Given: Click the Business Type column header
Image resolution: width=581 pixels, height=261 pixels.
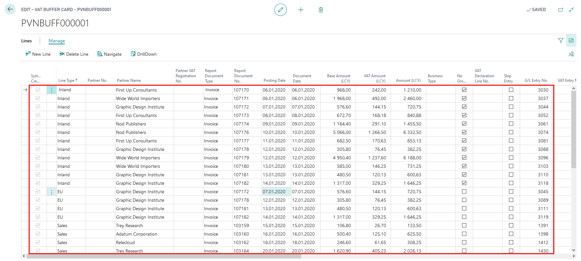Looking at the screenshot, I should coord(435,78).
